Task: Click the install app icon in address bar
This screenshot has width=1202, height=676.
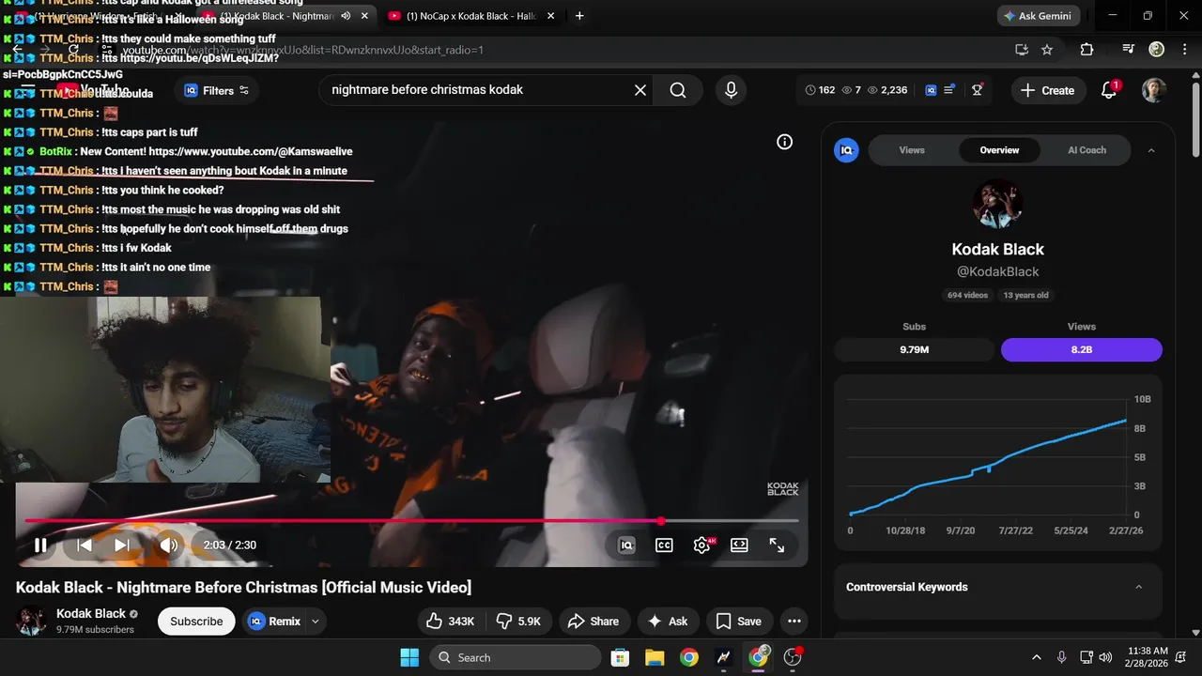Action: 1022,50
